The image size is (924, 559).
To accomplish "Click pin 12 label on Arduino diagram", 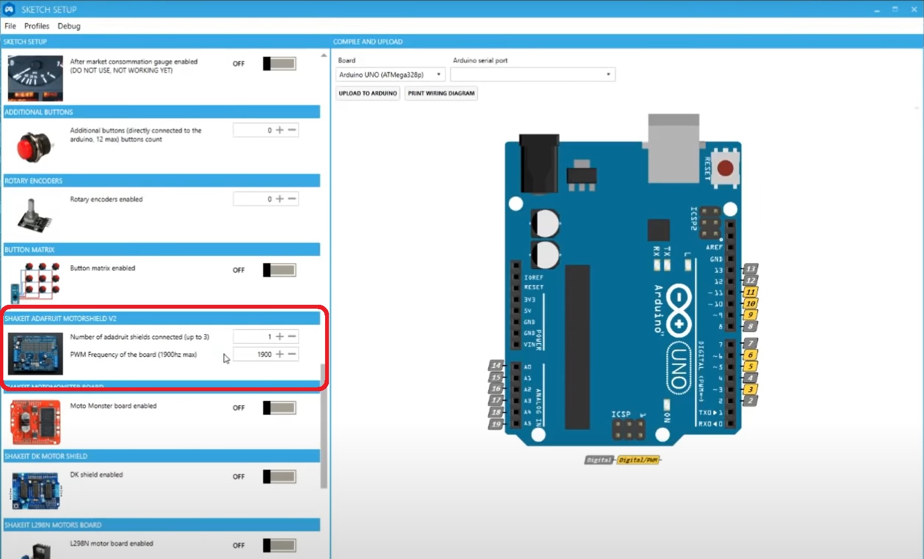I will 750,281.
